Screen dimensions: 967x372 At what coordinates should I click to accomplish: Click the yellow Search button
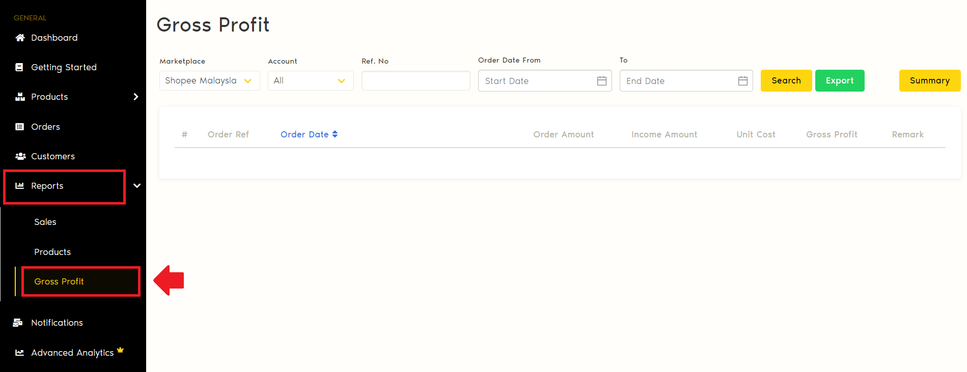[786, 81]
